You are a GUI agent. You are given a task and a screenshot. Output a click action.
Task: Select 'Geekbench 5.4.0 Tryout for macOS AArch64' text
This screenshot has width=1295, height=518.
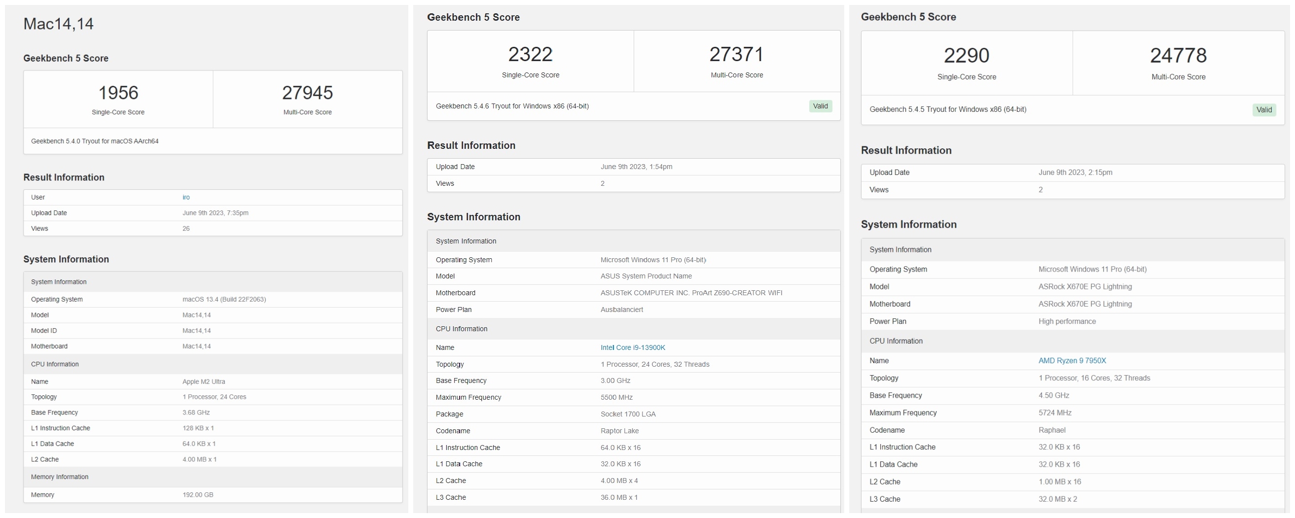[95, 141]
